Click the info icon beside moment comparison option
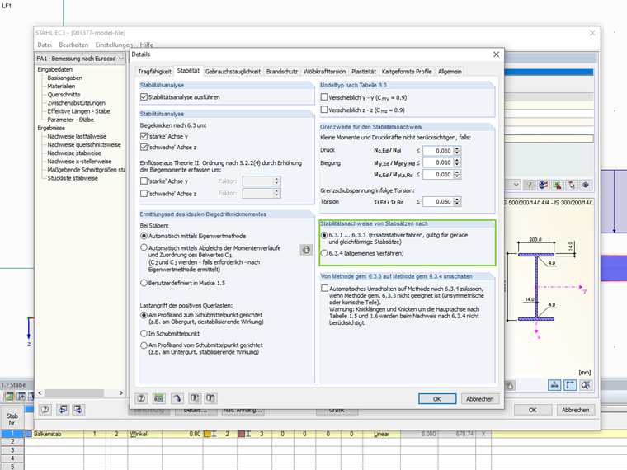 305,249
